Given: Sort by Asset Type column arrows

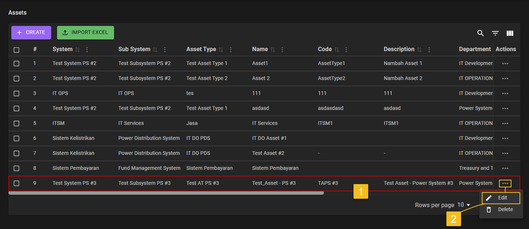Looking at the screenshot, I should (221, 50).
